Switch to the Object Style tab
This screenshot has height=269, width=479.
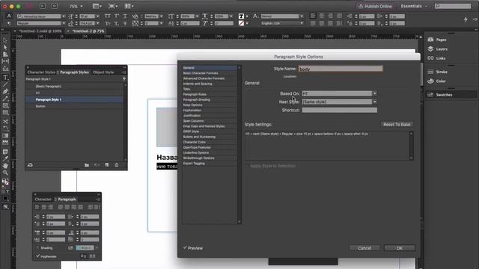click(103, 72)
